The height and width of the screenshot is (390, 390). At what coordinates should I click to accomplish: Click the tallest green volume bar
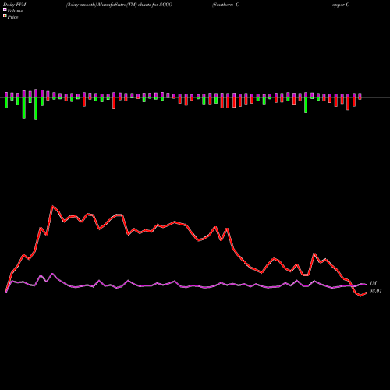click(36, 108)
